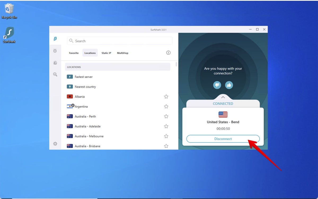Open the Recycle Bin desktop icon

(x=9, y=11)
